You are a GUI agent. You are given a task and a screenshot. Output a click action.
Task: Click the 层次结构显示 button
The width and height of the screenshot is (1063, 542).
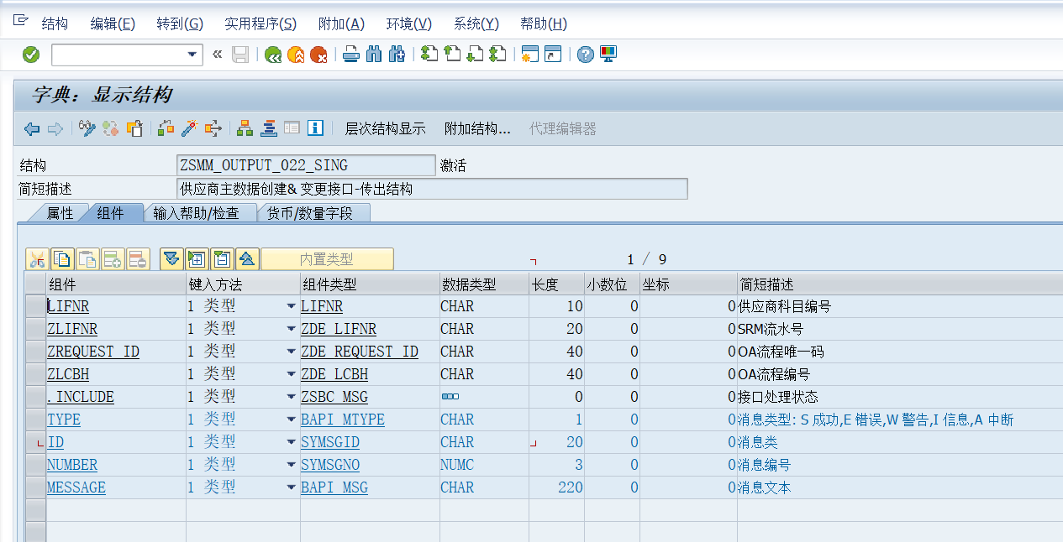tap(385, 128)
